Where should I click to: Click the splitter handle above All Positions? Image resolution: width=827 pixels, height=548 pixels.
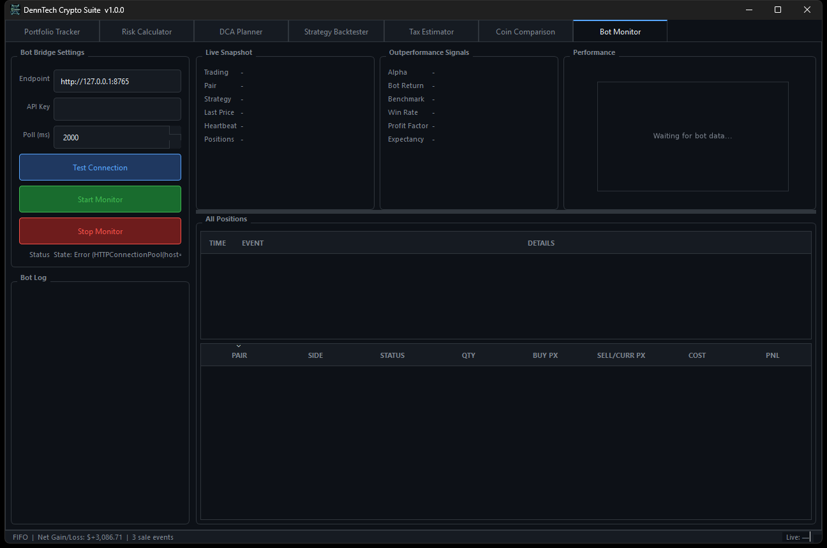point(505,211)
